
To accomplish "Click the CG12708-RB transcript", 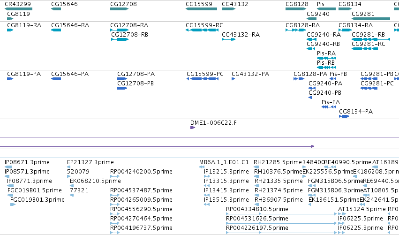I will coord(120,39).
